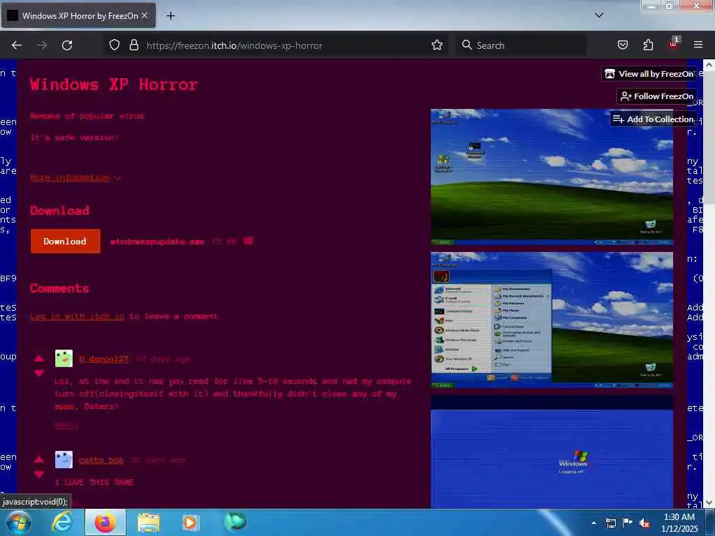Screen dimensions: 715x536
Task: List all open tabs chevron
Action: point(599,15)
